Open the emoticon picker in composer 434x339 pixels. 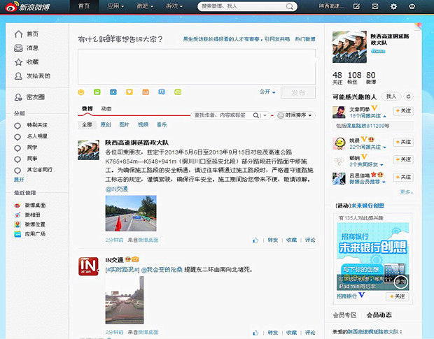(81, 92)
